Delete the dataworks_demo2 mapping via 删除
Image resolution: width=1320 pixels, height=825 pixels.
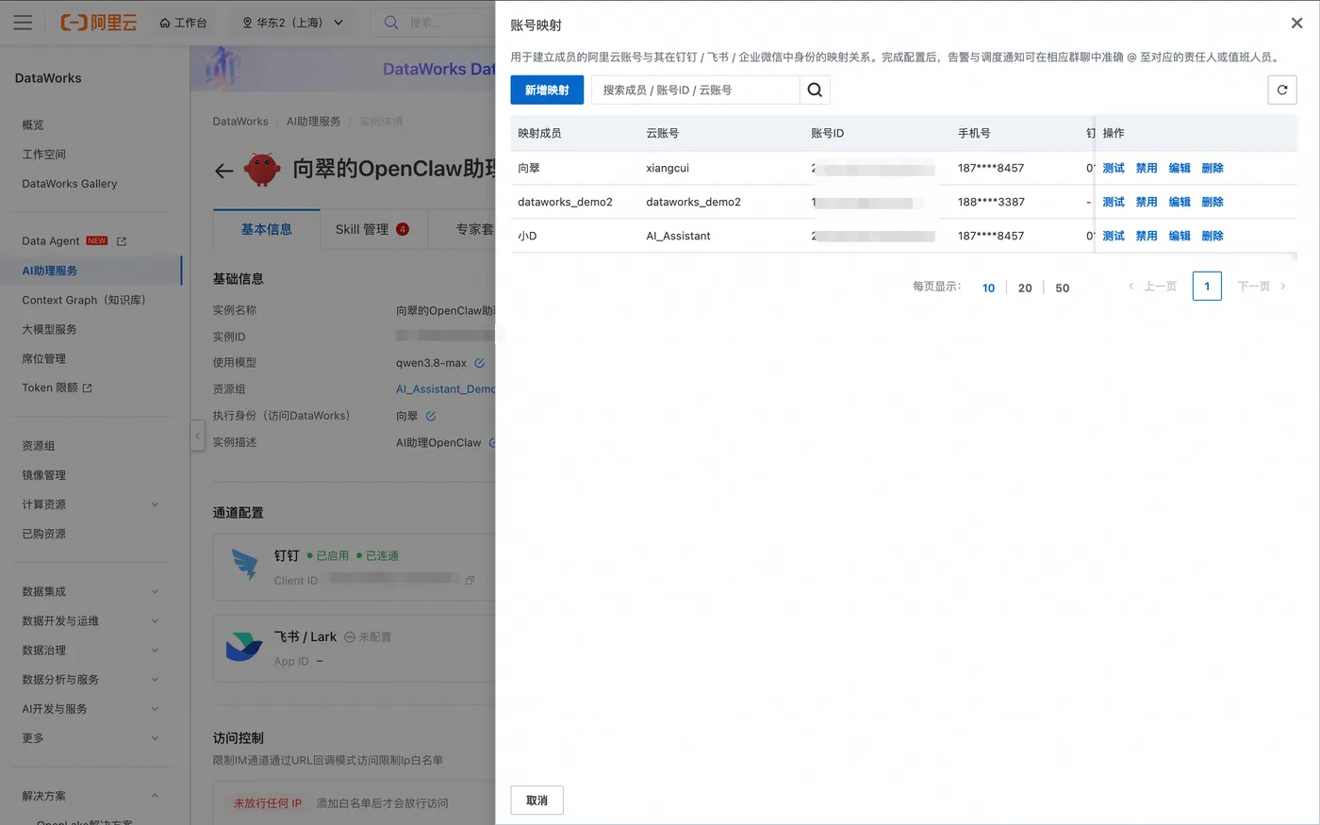tap(1213, 202)
